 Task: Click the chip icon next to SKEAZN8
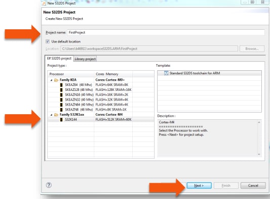coord(61,110)
